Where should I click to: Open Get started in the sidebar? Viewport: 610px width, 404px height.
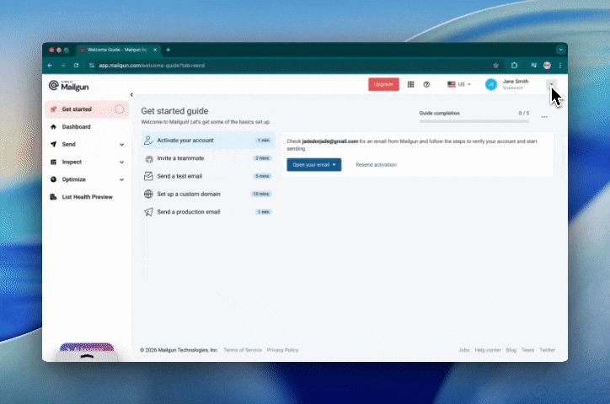click(x=87, y=109)
